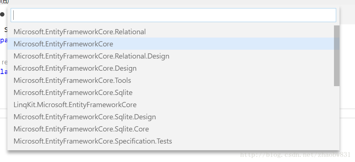
Task: Pick Microsoft.EntityFrameworkCore.Relational.Design package
Action: (92, 56)
